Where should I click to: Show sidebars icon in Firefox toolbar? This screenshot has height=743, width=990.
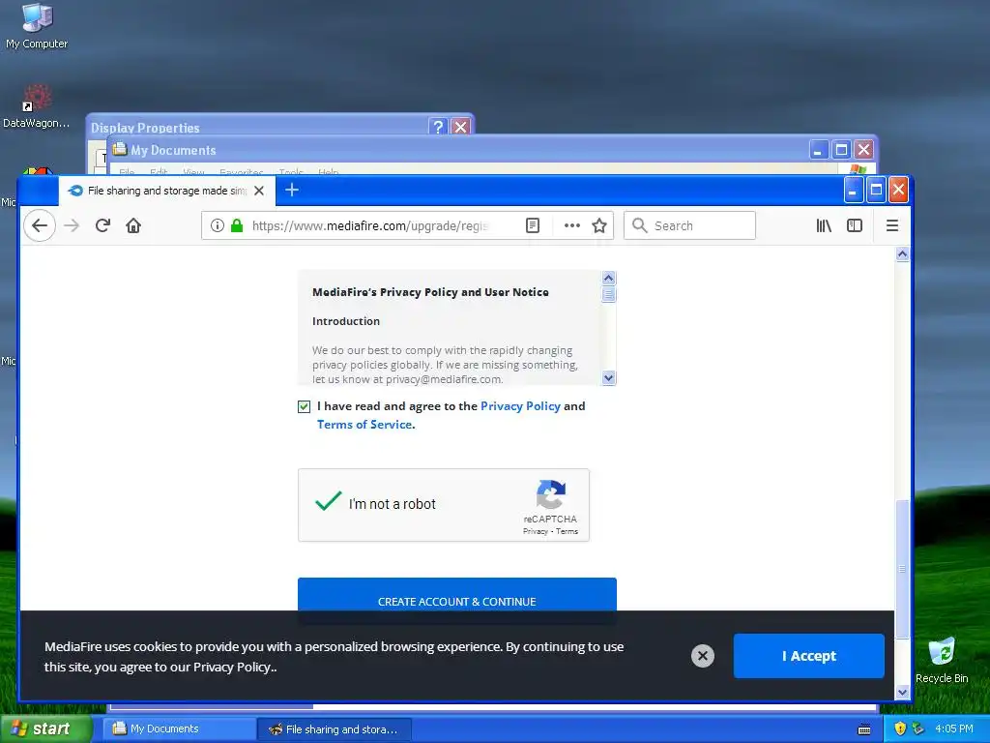pyautogui.click(x=855, y=225)
